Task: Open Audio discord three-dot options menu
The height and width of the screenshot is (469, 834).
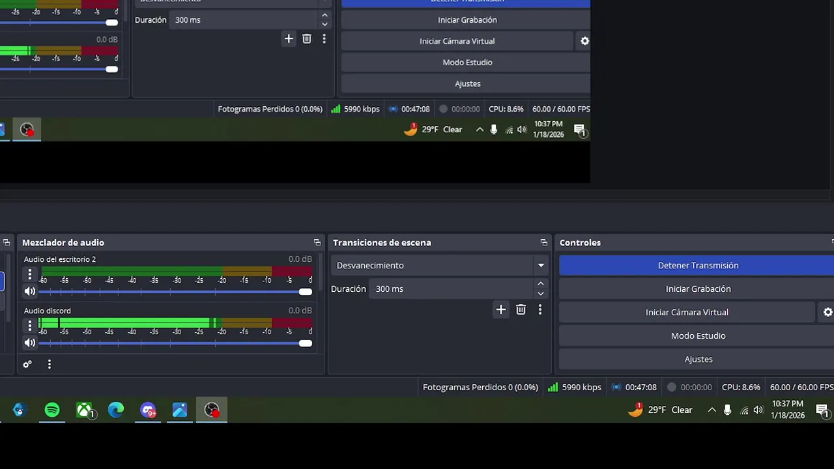Action: point(29,325)
